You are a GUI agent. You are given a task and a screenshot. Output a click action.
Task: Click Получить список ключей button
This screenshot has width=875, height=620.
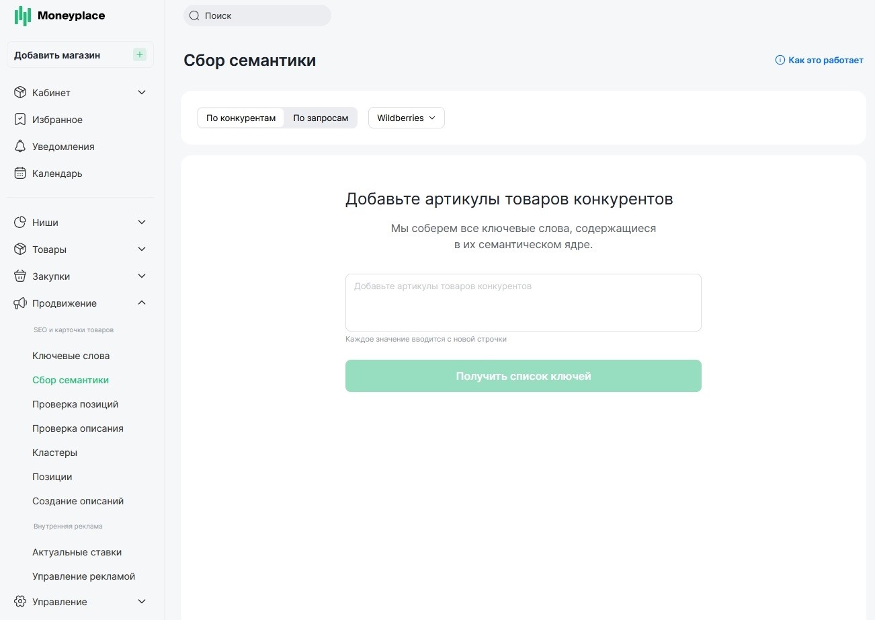524,376
